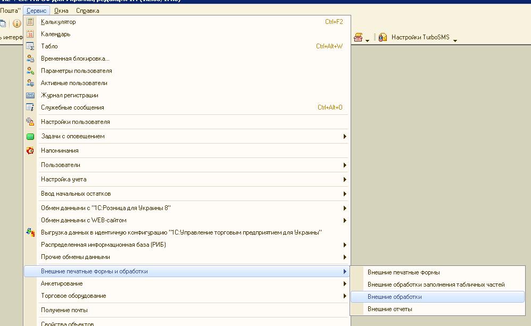Select Напоминания menu entry
This screenshot has width=531, height=326.
click(x=187, y=151)
